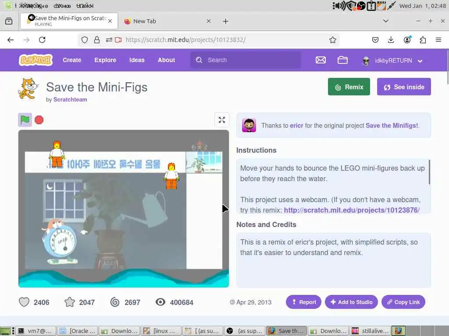Image resolution: width=449 pixels, height=336 pixels.
Task: Click the Scratch logo
Action: tap(36, 60)
